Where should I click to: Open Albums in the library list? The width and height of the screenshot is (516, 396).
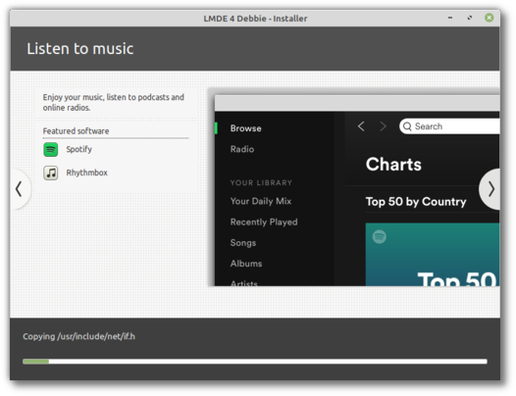click(246, 264)
